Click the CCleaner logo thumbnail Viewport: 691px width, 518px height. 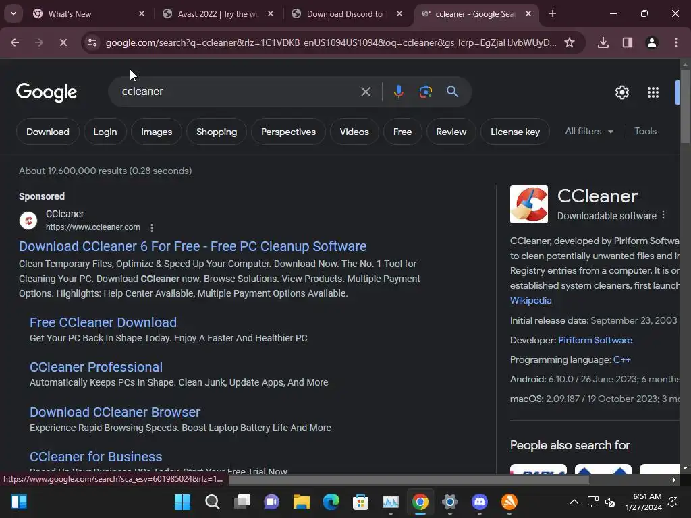(x=529, y=204)
